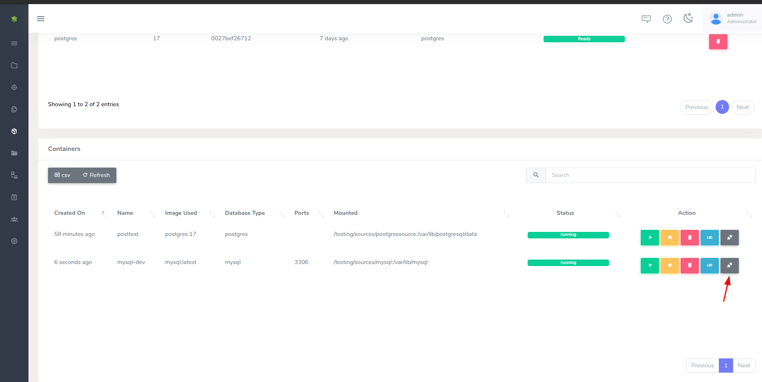Stop the posttest container
The image size is (762, 382).
pyautogui.click(x=670, y=238)
